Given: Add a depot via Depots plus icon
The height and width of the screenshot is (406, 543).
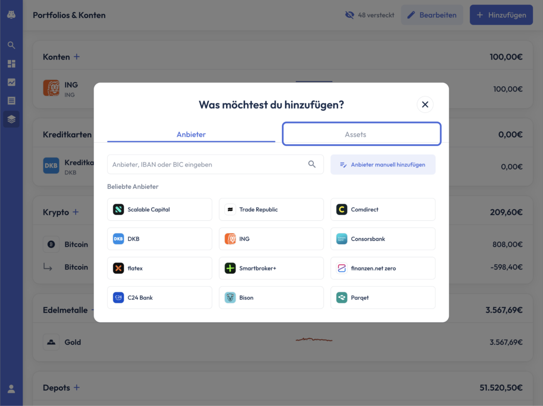Looking at the screenshot, I should tap(77, 387).
